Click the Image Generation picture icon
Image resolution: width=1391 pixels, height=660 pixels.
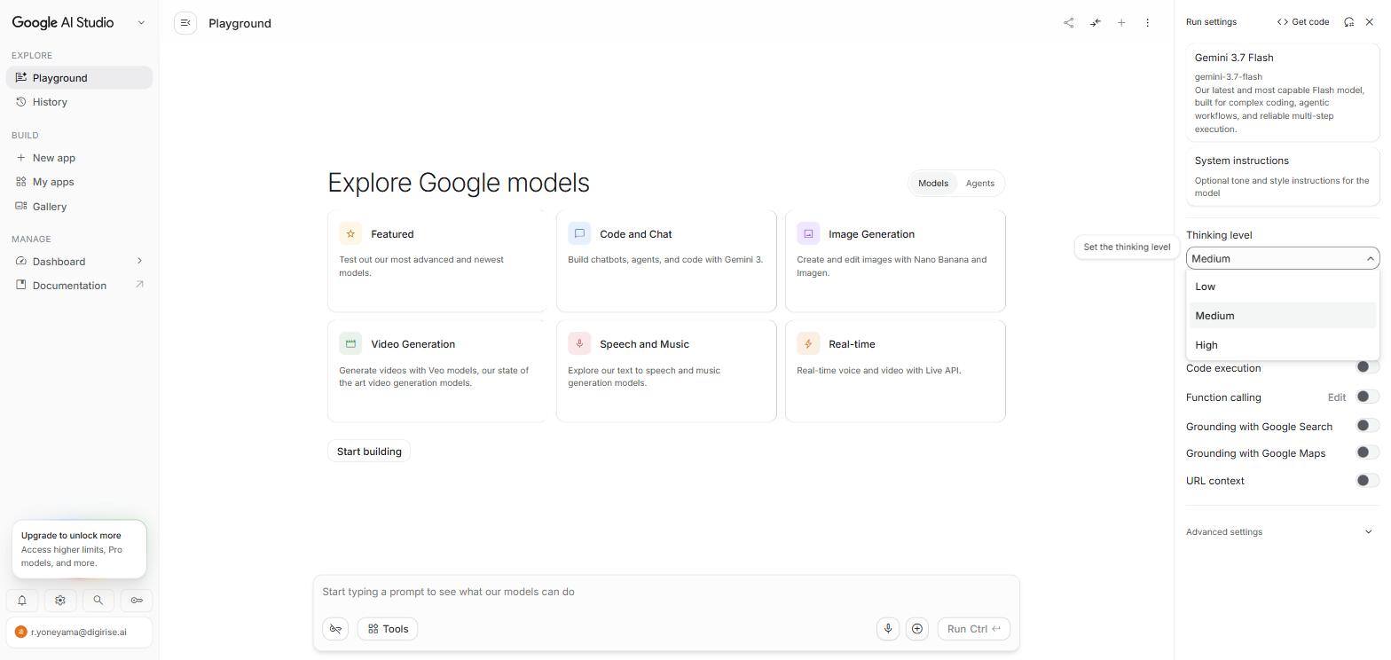pos(808,234)
